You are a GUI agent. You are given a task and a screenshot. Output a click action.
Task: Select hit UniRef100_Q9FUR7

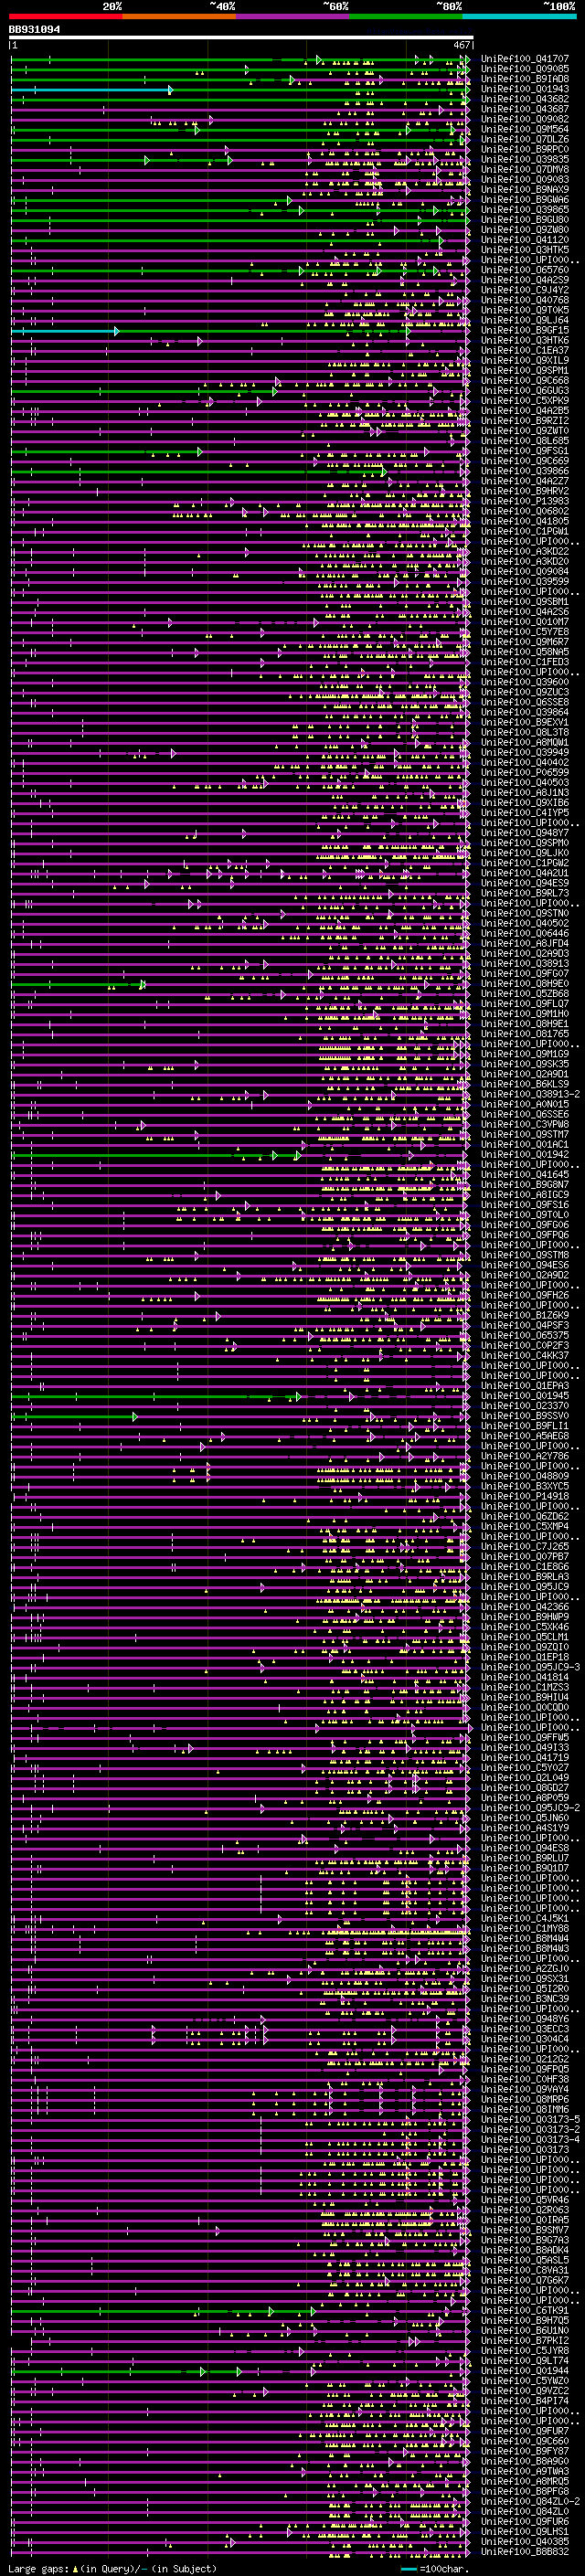point(525,2430)
